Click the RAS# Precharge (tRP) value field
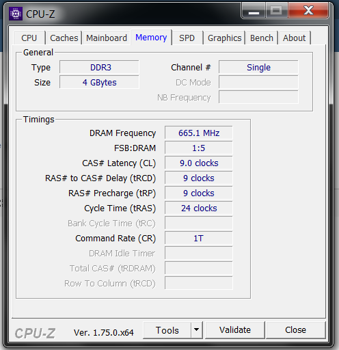Image resolution: width=339 pixels, height=350 pixels. (x=199, y=193)
